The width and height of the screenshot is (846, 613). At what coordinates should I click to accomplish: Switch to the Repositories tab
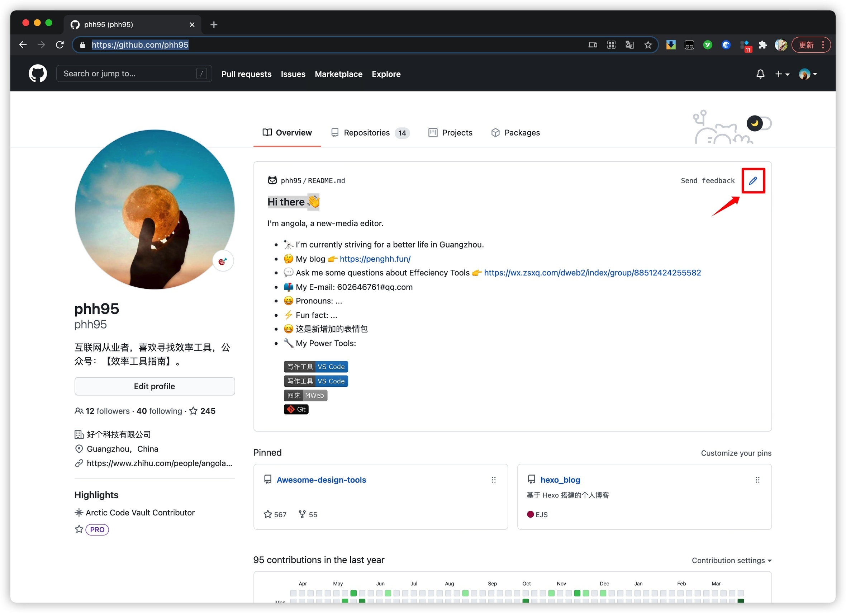[370, 132]
